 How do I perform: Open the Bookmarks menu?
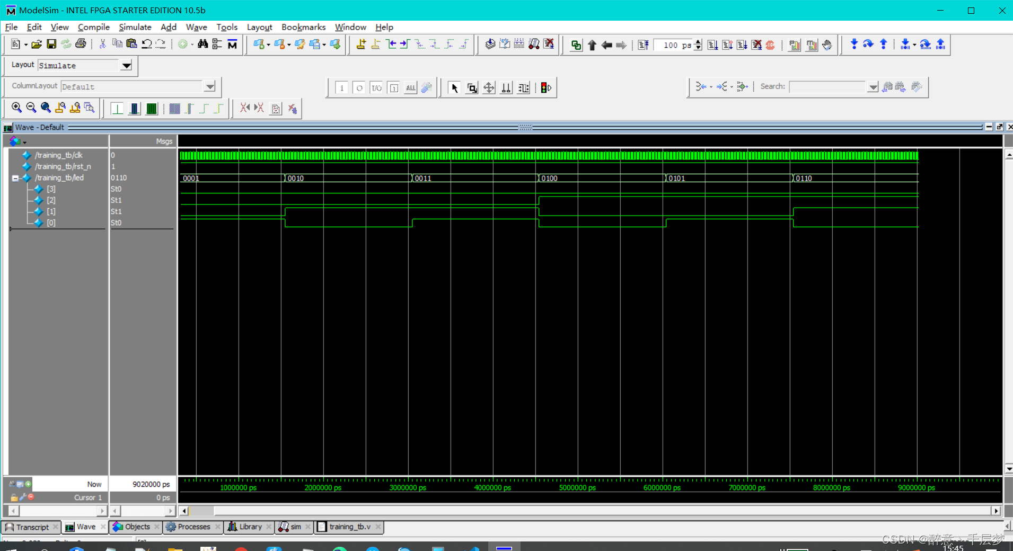303,27
